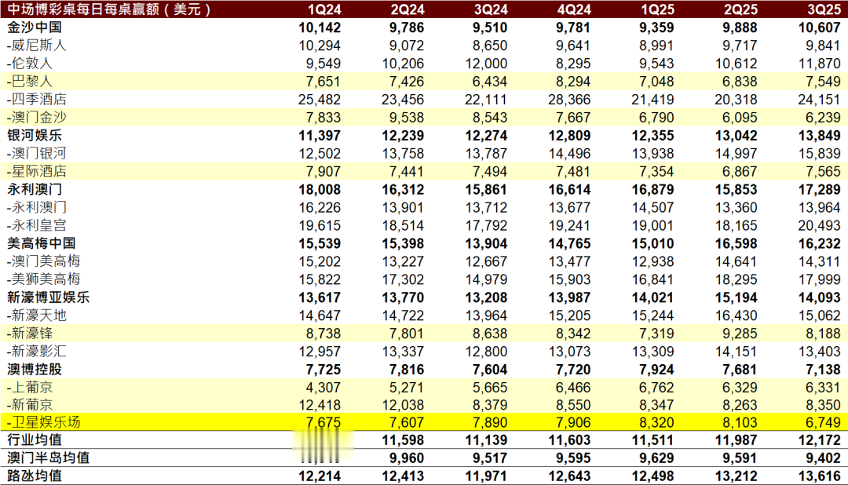Click the -四季酒店 row label
The width and height of the screenshot is (848, 485).
tap(36, 100)
